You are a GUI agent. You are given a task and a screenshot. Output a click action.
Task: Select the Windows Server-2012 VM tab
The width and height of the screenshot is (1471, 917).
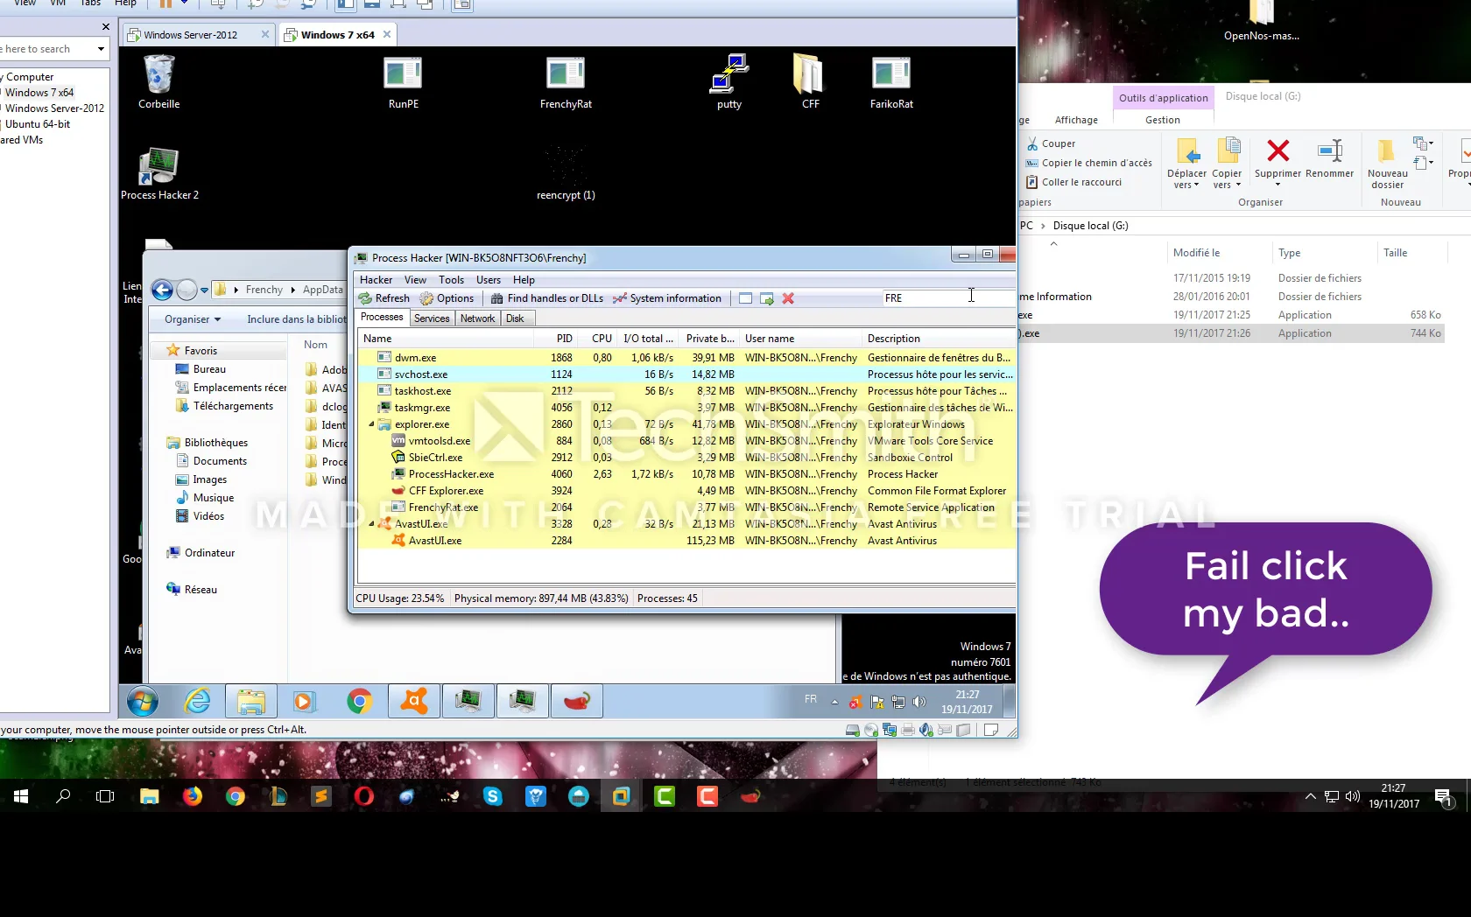(x=190, y=35)
